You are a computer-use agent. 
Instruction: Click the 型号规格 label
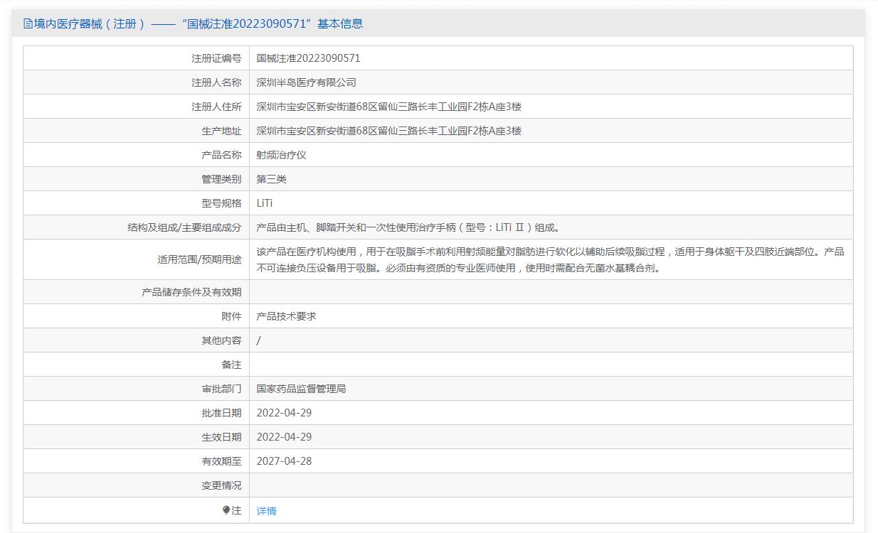(x=221, y=203)
